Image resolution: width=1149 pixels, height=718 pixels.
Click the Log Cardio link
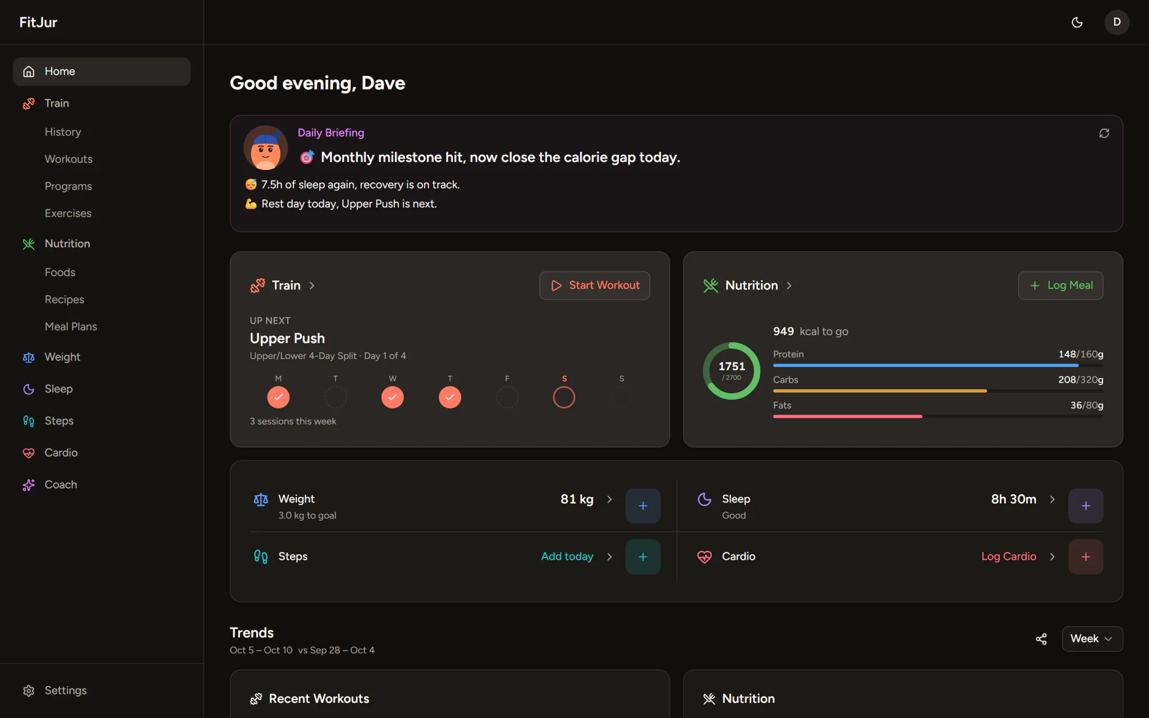point(1008,556)
